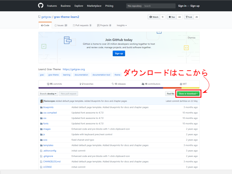Select the learning topic tag
232x174 pixels.
(67, 75)
